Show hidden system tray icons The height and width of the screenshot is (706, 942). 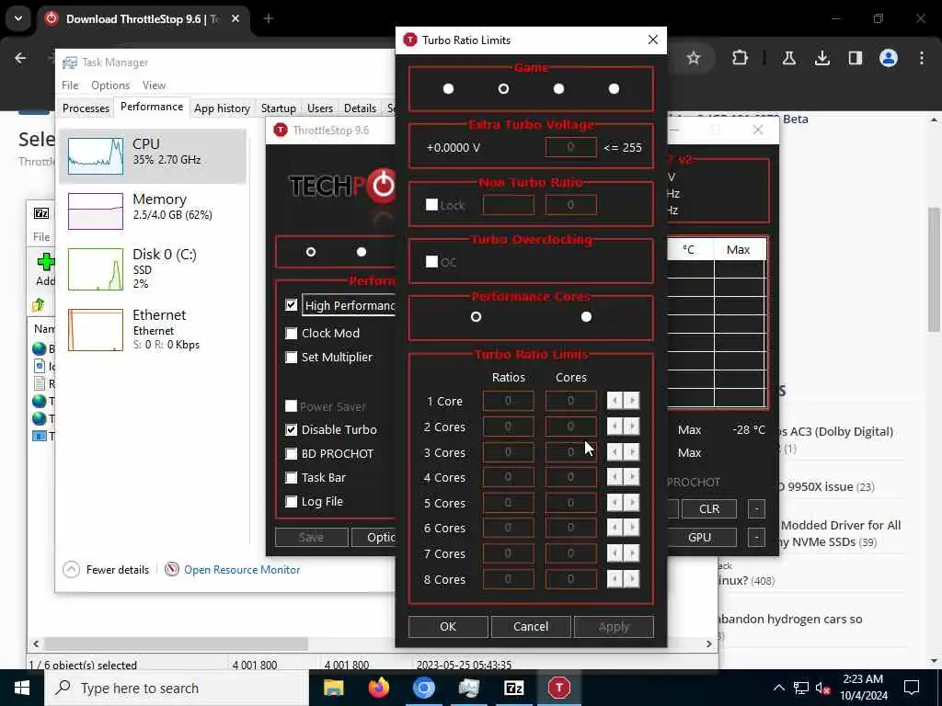pyautogui.click(x=778, y=688)
